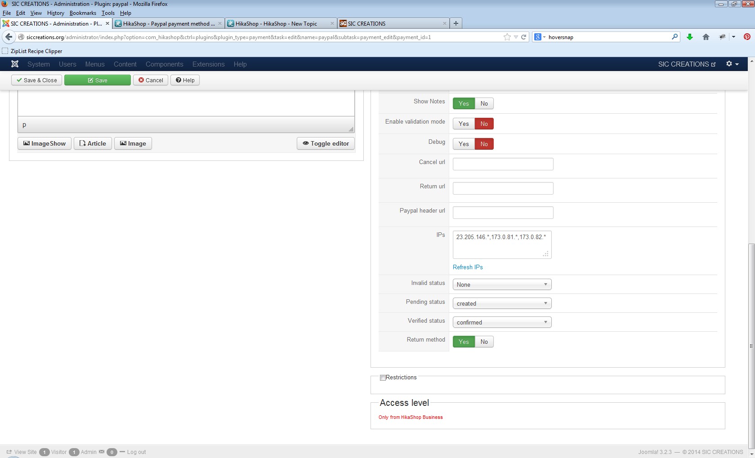Click the Joomla logo in admin bar

click(x=15, y=64)
